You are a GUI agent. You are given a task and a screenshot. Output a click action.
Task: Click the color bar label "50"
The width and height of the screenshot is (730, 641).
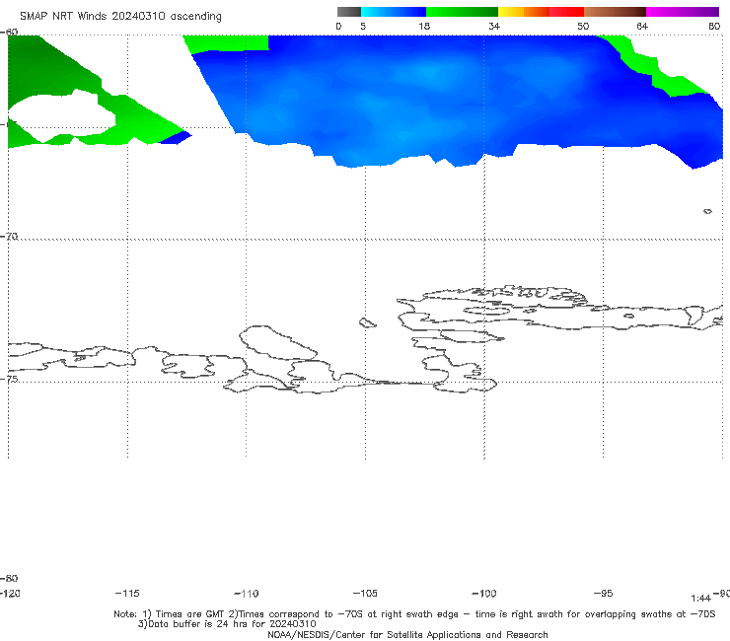583,26
